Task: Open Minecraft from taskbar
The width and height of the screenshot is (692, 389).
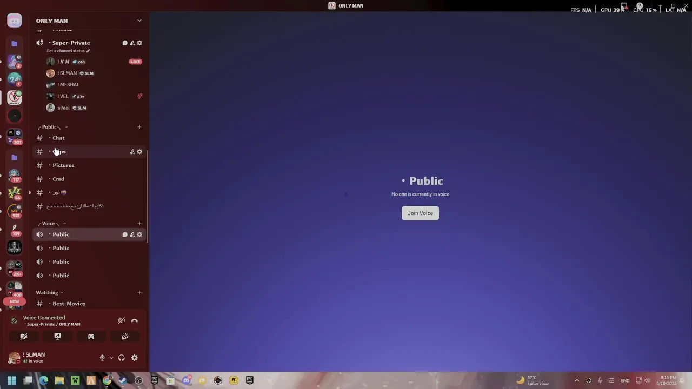Action: 75,380
